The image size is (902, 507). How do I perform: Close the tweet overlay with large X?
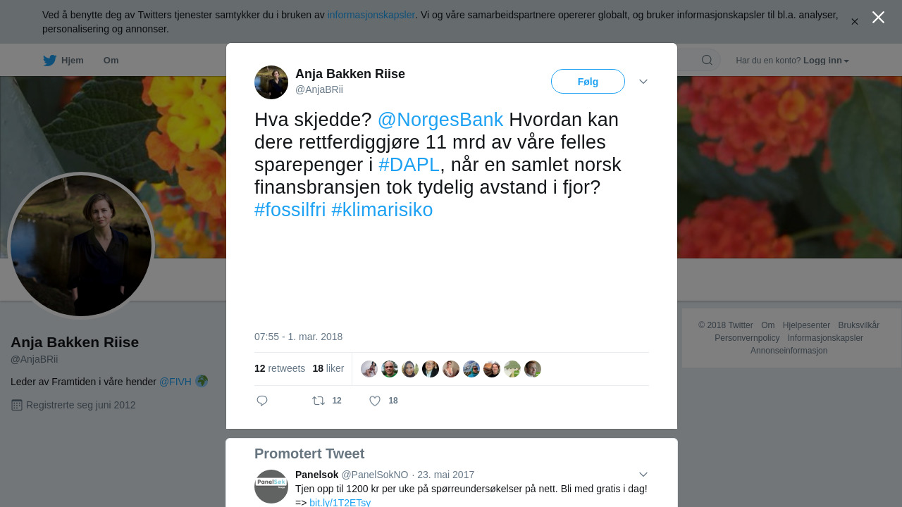pos(878,17)
